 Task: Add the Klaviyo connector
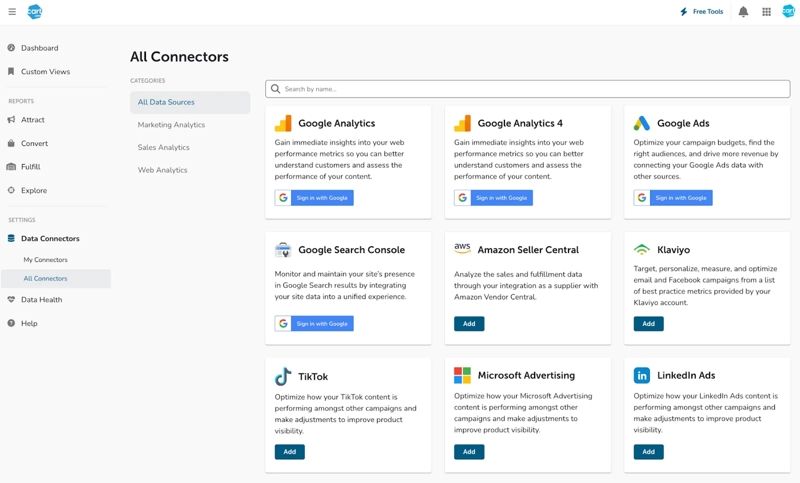coord(648,323)
